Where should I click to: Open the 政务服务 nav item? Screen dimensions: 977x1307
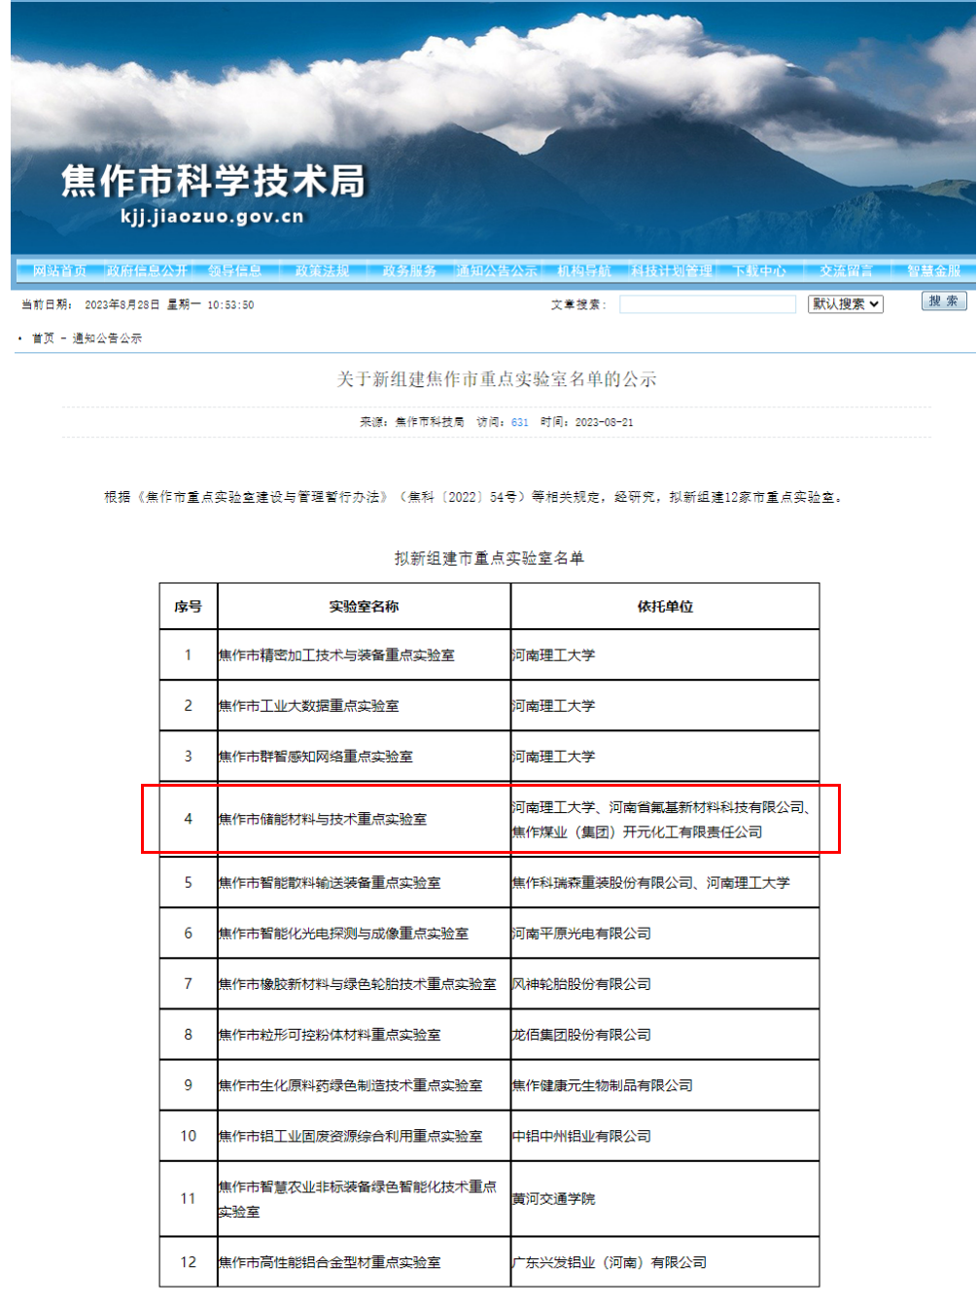[x=409, y=270]
